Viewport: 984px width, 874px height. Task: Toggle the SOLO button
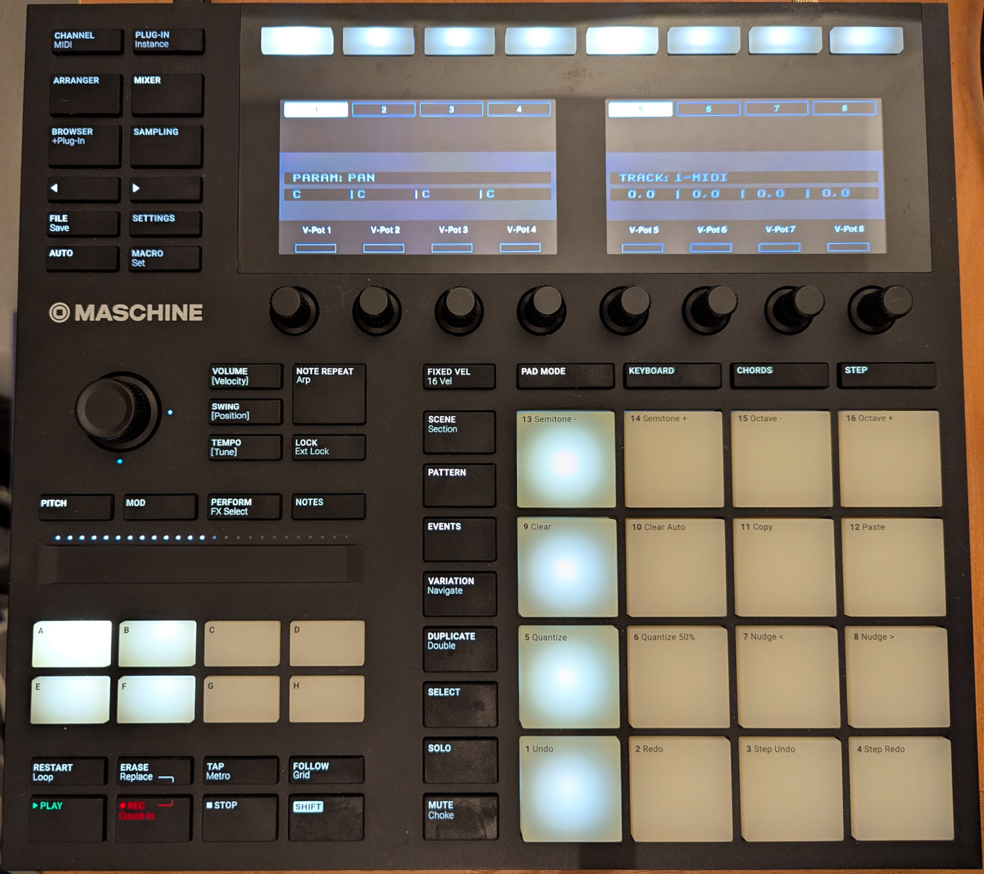click(x=461, y=760)
